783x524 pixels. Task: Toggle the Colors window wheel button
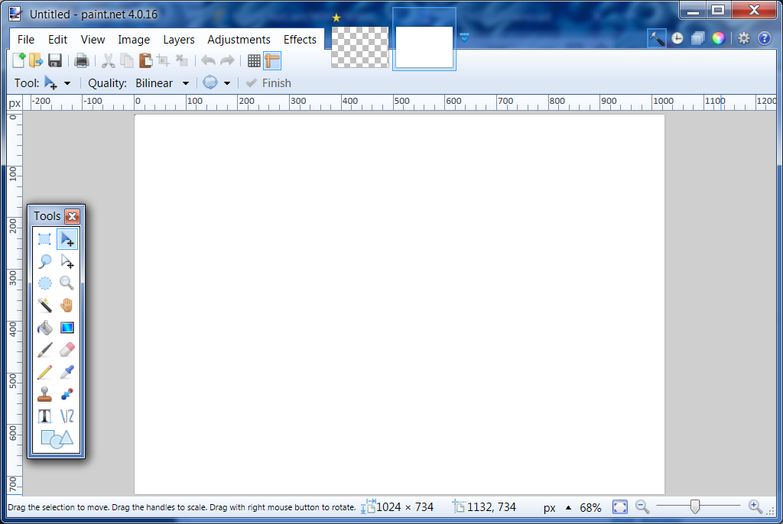tap(718, 38)
